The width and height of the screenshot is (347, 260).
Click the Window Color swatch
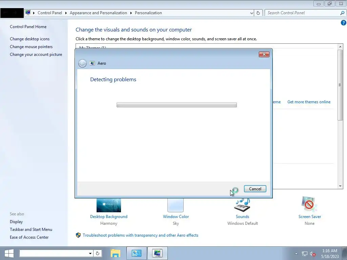pos(176,205)
